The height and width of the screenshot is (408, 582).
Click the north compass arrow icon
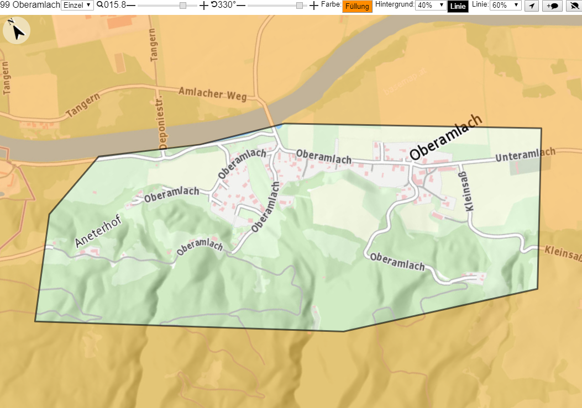pos(17,31)
